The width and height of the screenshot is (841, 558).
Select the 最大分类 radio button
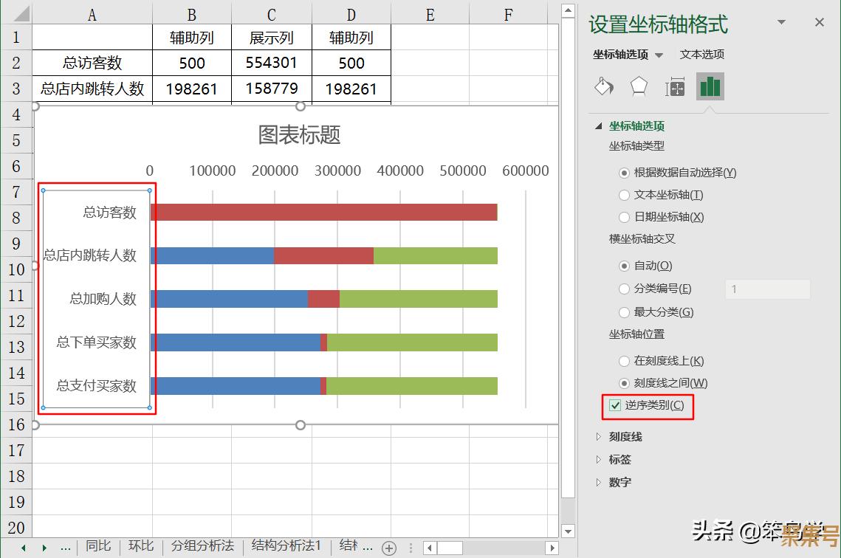(625, 312)
